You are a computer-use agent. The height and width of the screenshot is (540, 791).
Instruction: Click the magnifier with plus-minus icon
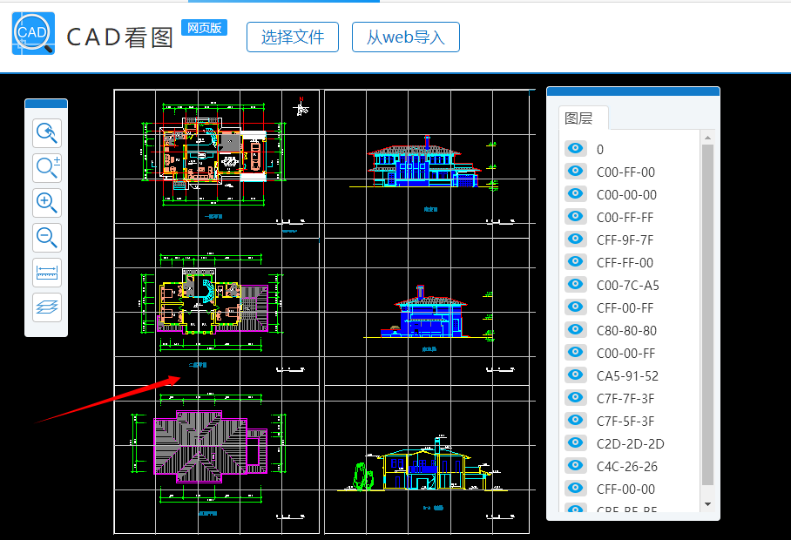click(x=47, y=168)
